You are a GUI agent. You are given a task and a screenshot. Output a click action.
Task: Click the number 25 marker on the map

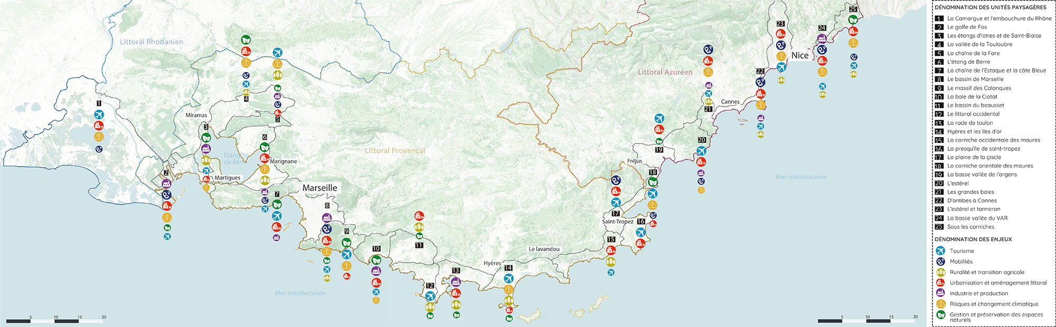pos(853,9)
